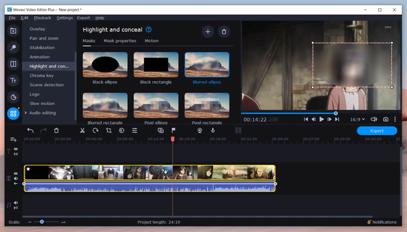Toggle video track visibility eye

point(16,173)
